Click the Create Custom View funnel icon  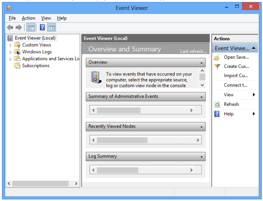point(217,66)
